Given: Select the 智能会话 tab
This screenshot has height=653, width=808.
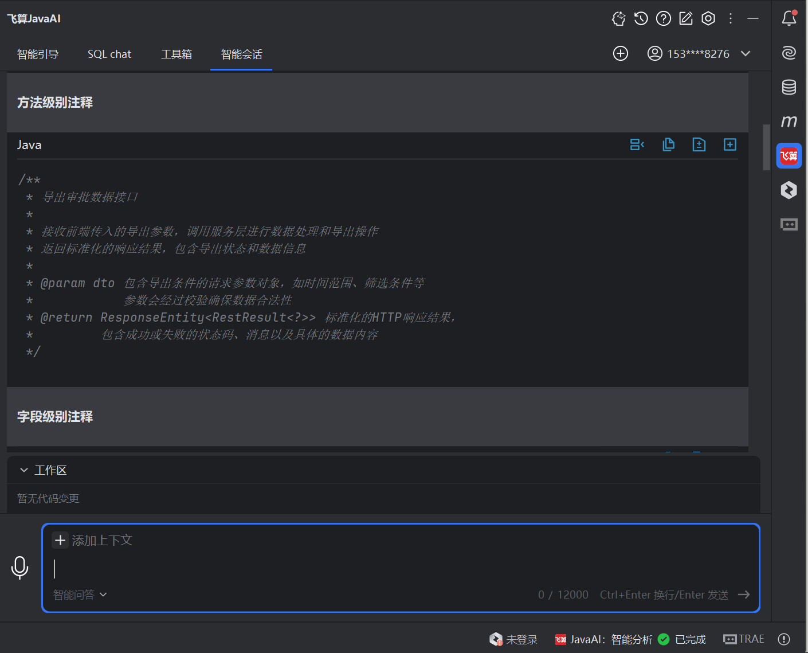Looking at the screenshot, I should click(x=241, y=54).
